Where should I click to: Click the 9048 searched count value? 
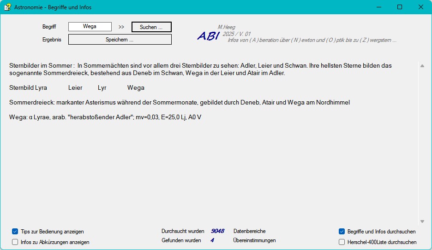pos(217,231)
